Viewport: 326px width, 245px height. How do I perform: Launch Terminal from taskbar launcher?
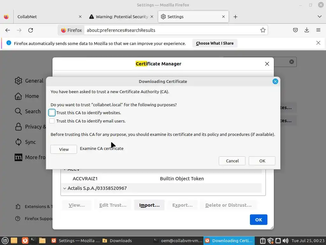click(33, 241)
